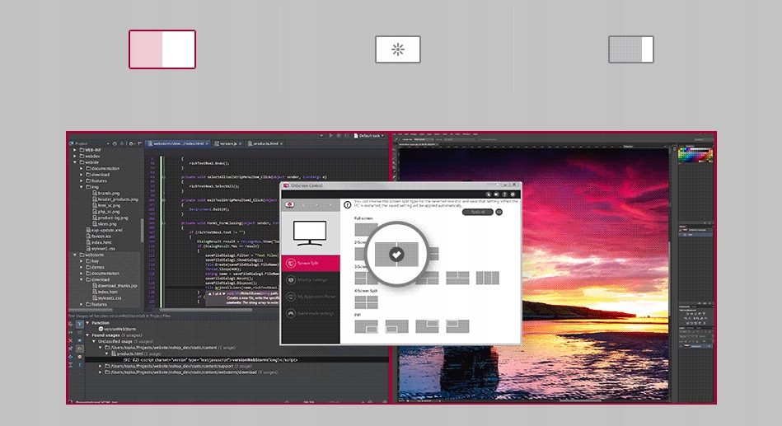Choose the 4-Screen Split layout thumbnail
782x426 pixels.
pos(366,302)
